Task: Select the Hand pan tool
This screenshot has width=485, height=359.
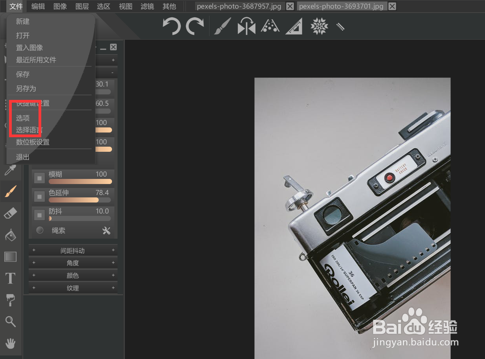Action: pos(10,343)
